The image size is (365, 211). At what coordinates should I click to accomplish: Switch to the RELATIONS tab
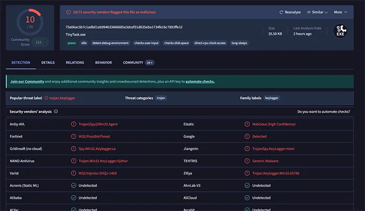(x=75, y=62)
